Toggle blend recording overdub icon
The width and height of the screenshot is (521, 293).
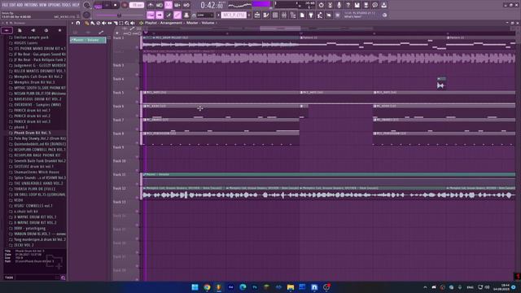[177, 5]
